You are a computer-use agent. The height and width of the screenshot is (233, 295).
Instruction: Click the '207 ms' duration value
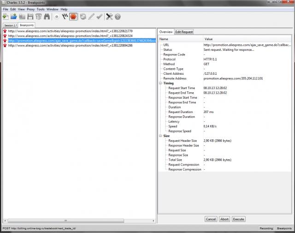click(x=208, y=112)
